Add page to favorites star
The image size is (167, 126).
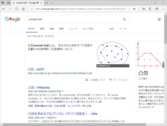tap(134, 9)
